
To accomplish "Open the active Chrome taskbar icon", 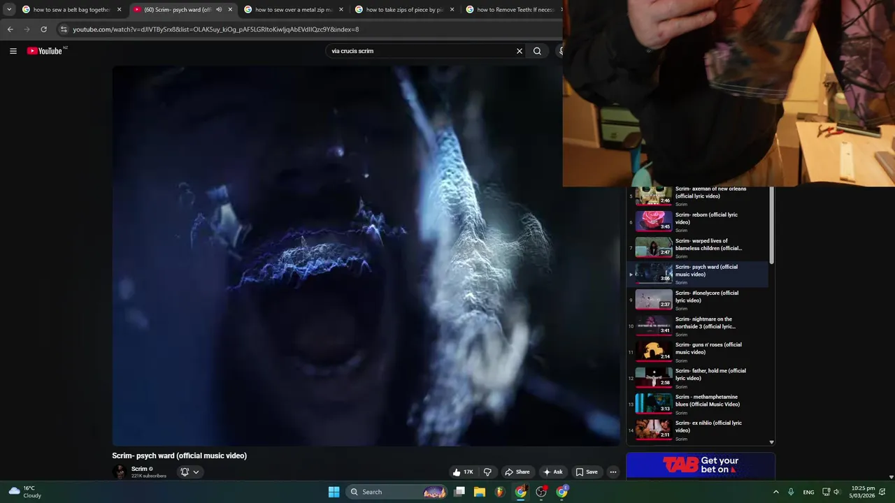I will (x=521, y=492).
